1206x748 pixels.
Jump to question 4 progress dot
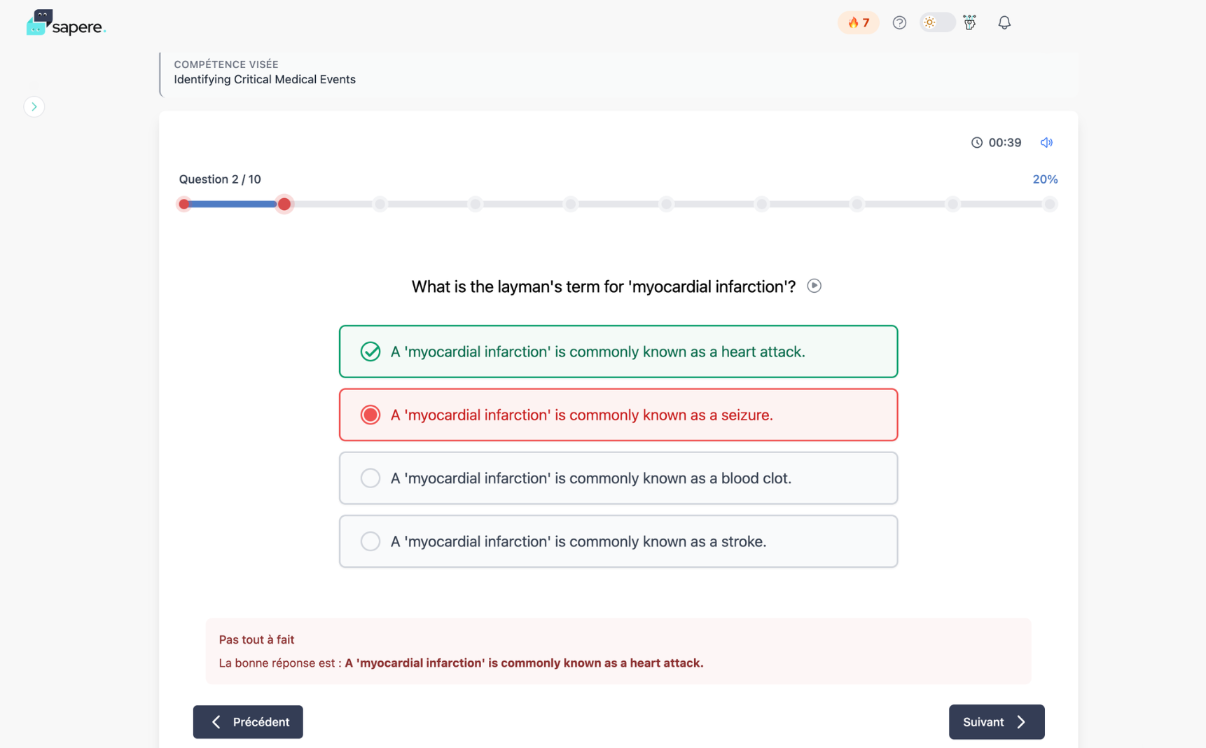476,205
